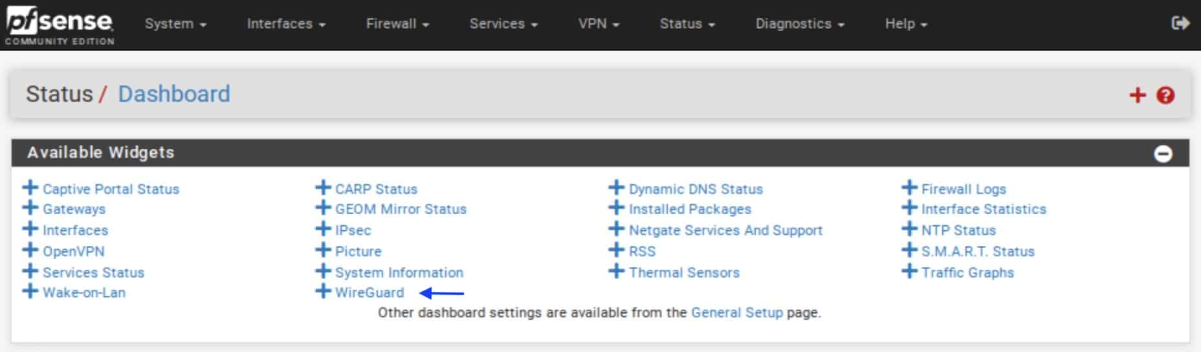The height and width of the screenshot is (352, 1201).
Task: Click plus icon beside S.M.A.R.T. Status
Action: pos(910,250)
